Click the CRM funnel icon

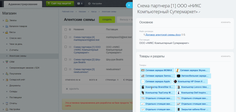pos(7,62)
